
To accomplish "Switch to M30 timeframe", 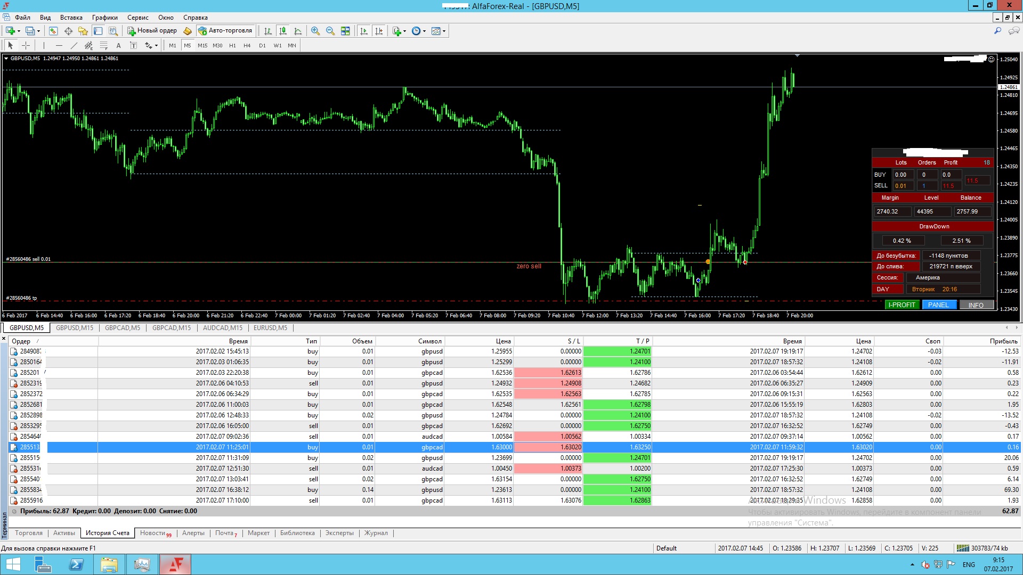I will coord(217,45).
